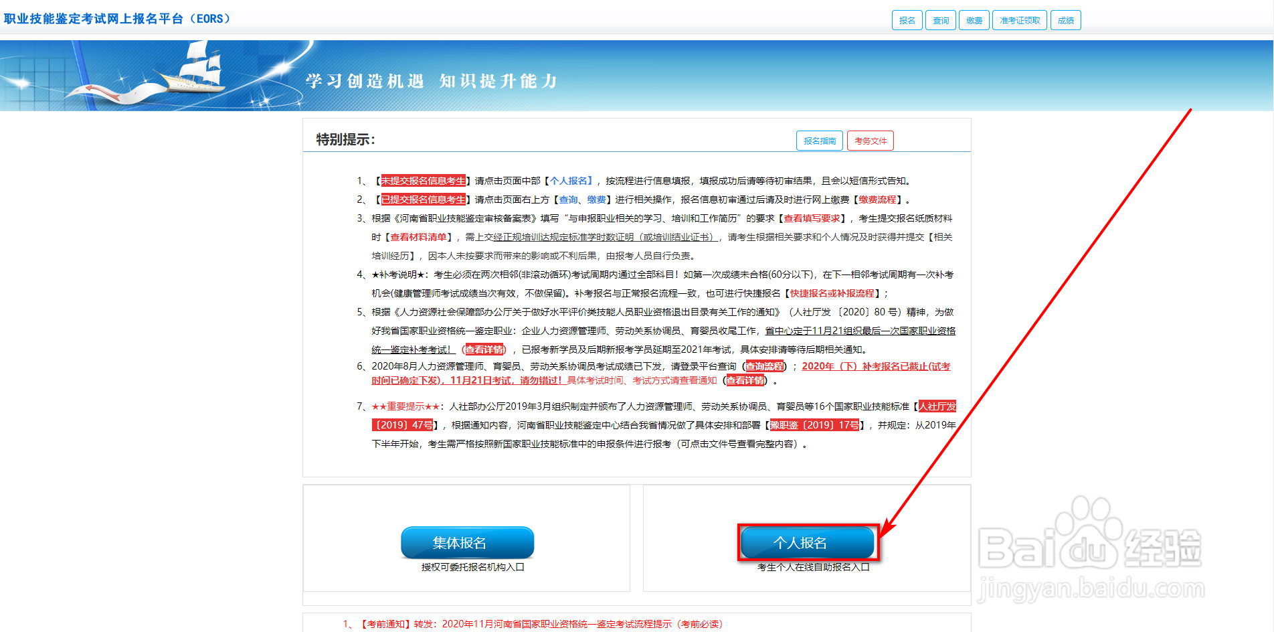Check exam results via 成绩 button
1274x632 pixels.
[1065, 19]
